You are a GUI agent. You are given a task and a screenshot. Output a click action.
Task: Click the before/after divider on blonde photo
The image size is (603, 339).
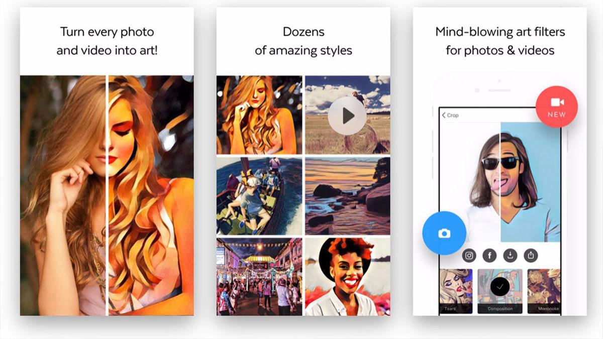107,195
